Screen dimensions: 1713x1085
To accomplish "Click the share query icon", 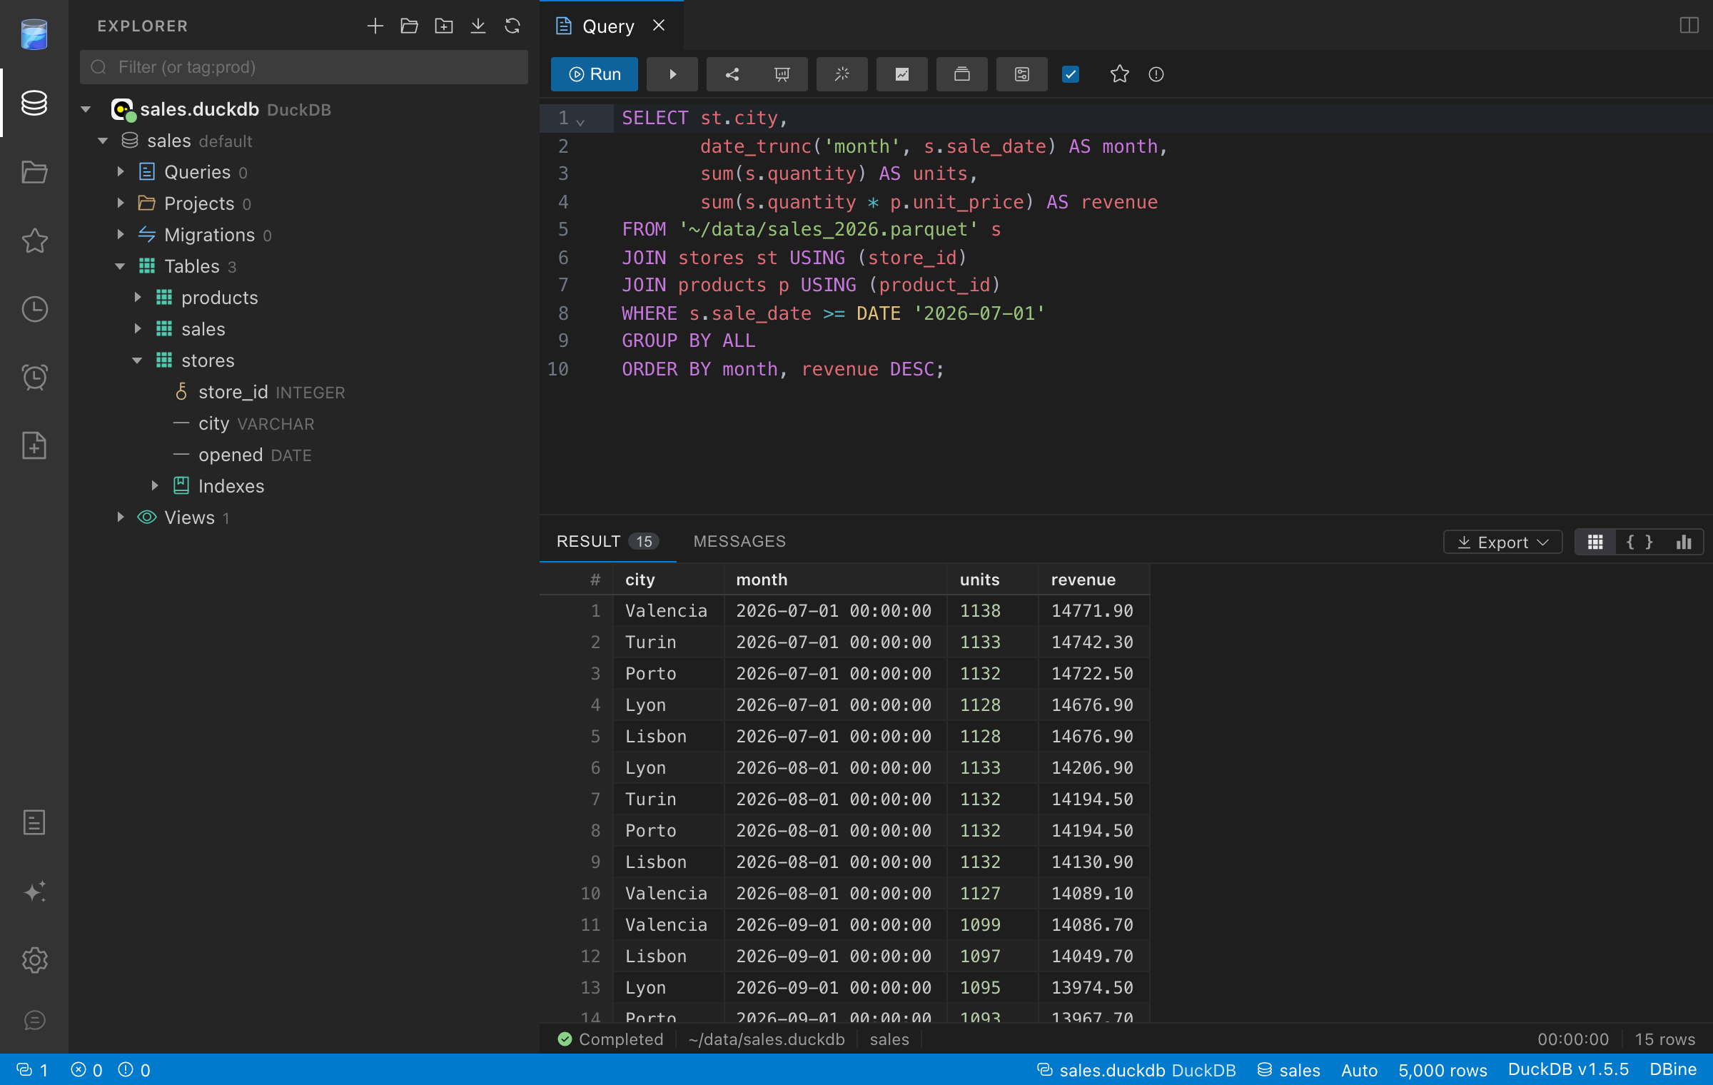I will pos(732,74).
